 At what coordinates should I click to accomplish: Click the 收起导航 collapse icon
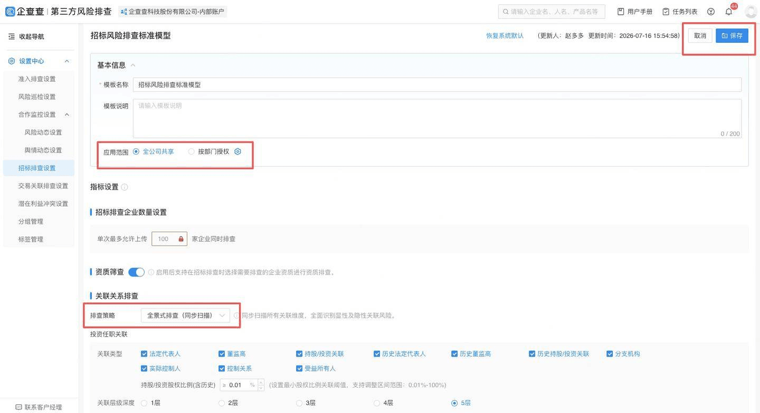click(12, 36)
